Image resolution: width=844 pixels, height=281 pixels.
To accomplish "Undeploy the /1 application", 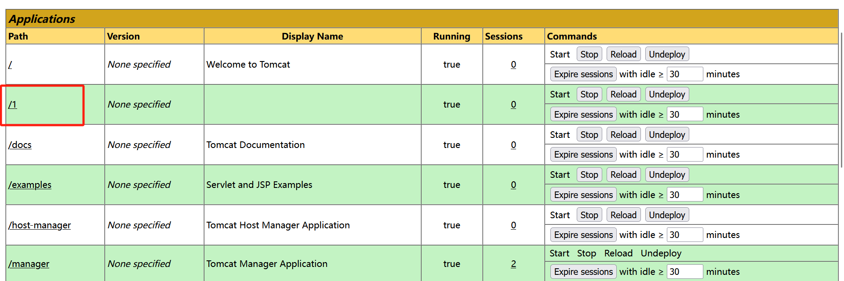I will coord(667,94).
